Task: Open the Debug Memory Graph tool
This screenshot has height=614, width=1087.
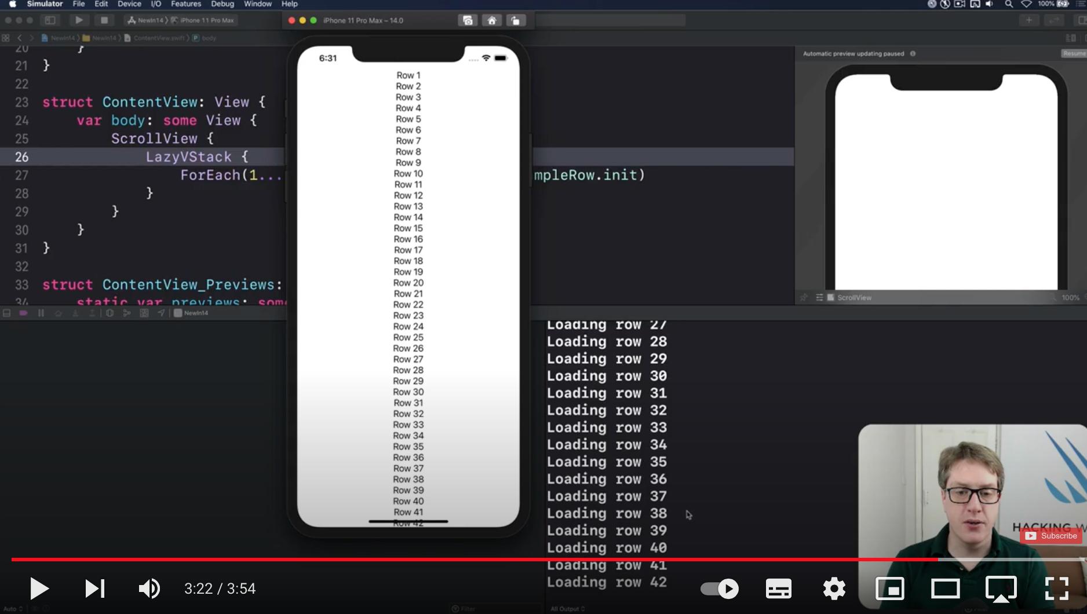Action: (x=127, y=313)
